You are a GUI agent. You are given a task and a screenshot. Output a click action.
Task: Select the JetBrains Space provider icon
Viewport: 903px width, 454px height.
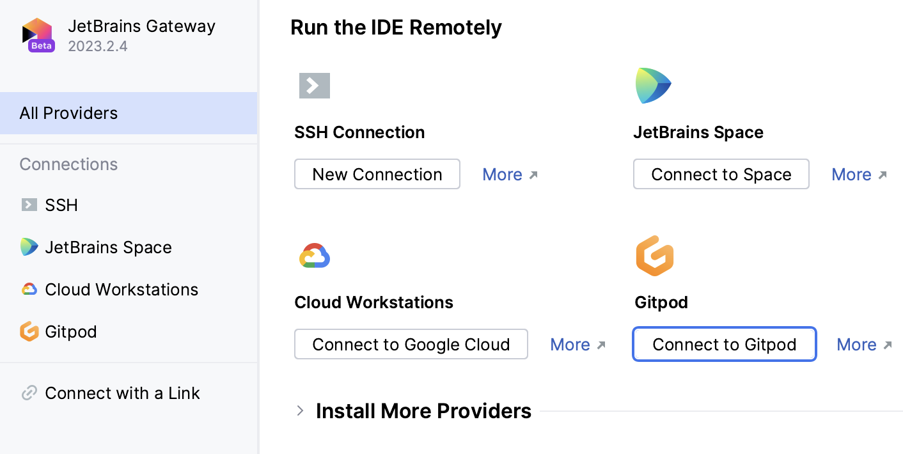(654, 84)
